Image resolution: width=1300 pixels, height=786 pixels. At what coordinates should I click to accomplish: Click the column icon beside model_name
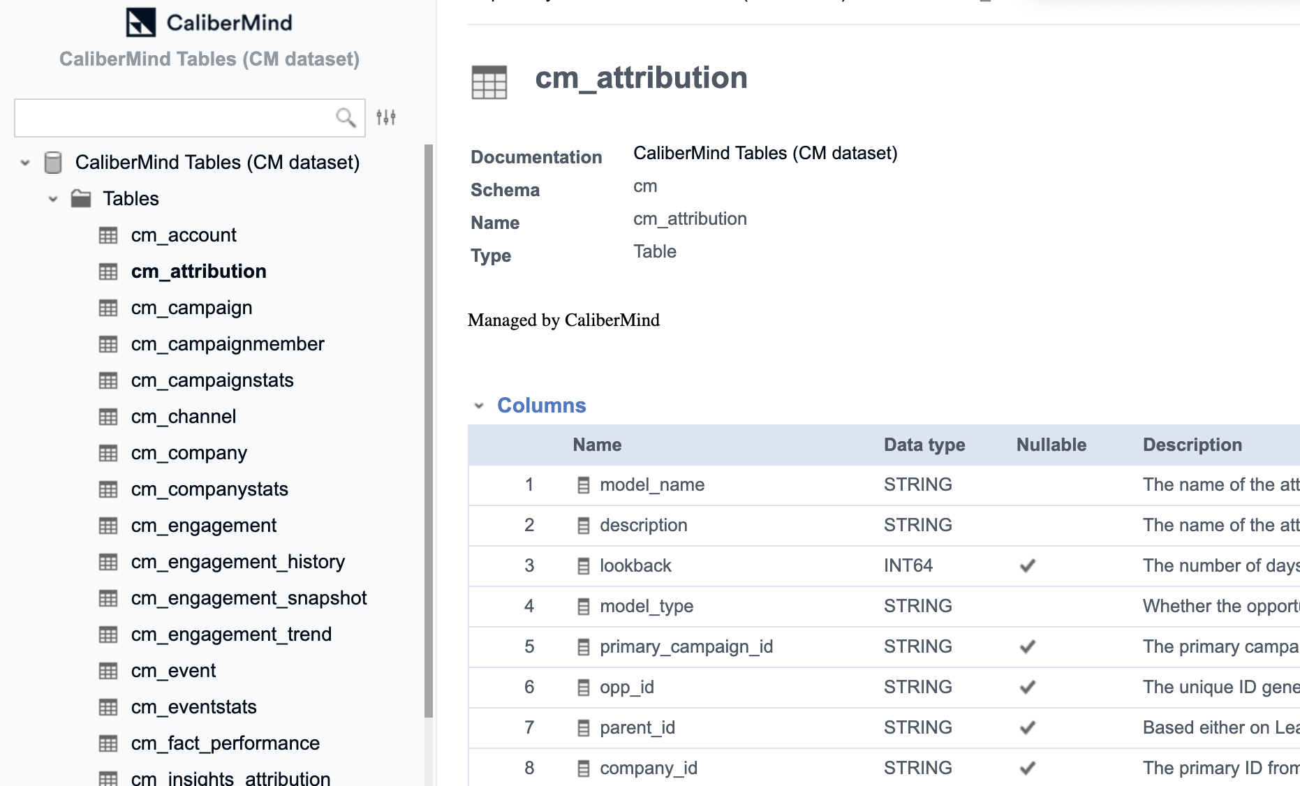coord(584,485)
